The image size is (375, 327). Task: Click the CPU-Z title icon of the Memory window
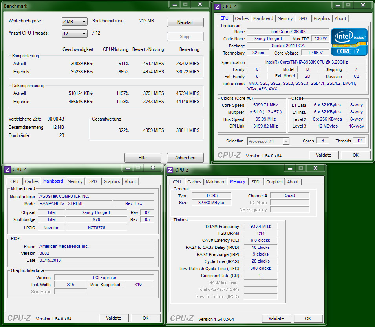(170, 170)
